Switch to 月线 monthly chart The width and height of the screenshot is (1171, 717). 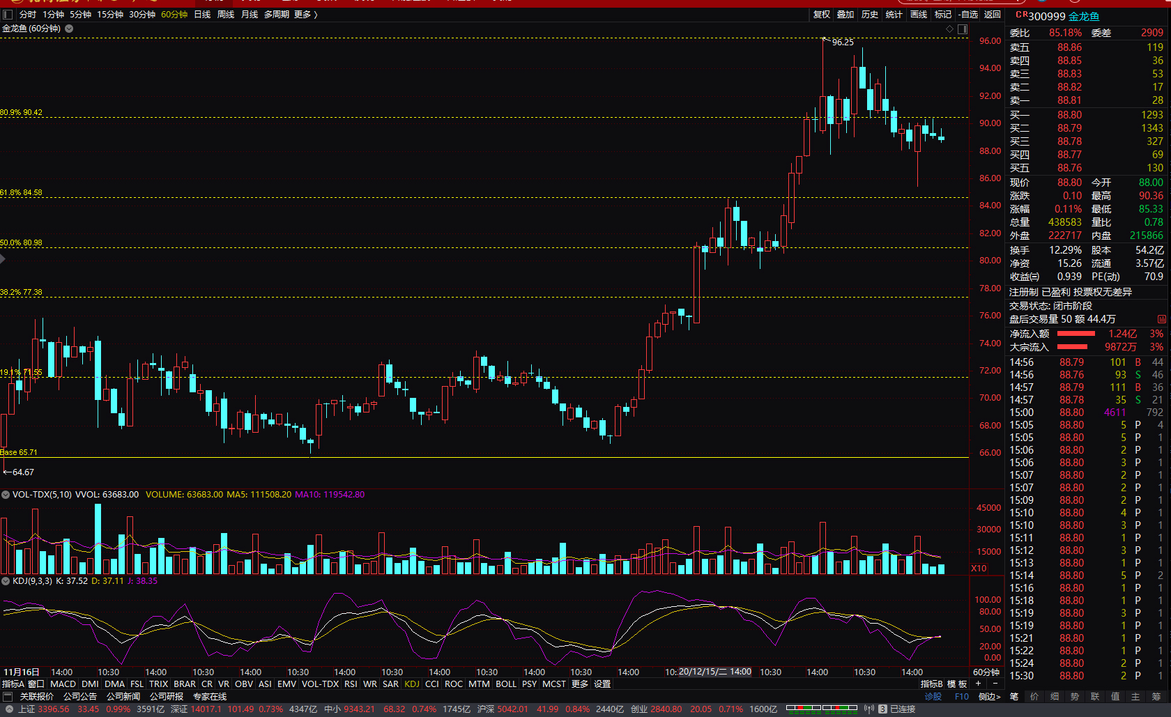tap(250, 15)
